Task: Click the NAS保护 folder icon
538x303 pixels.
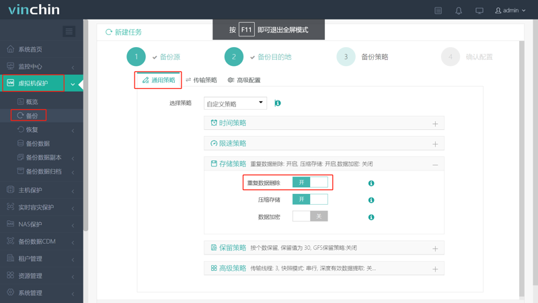Action: [x=10, y=224]
